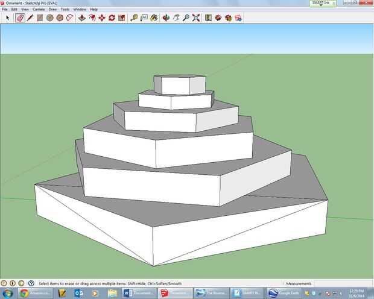Open Outlook from the taskbar
This screenshot has width=374, height=299.
tap(78, 293)
